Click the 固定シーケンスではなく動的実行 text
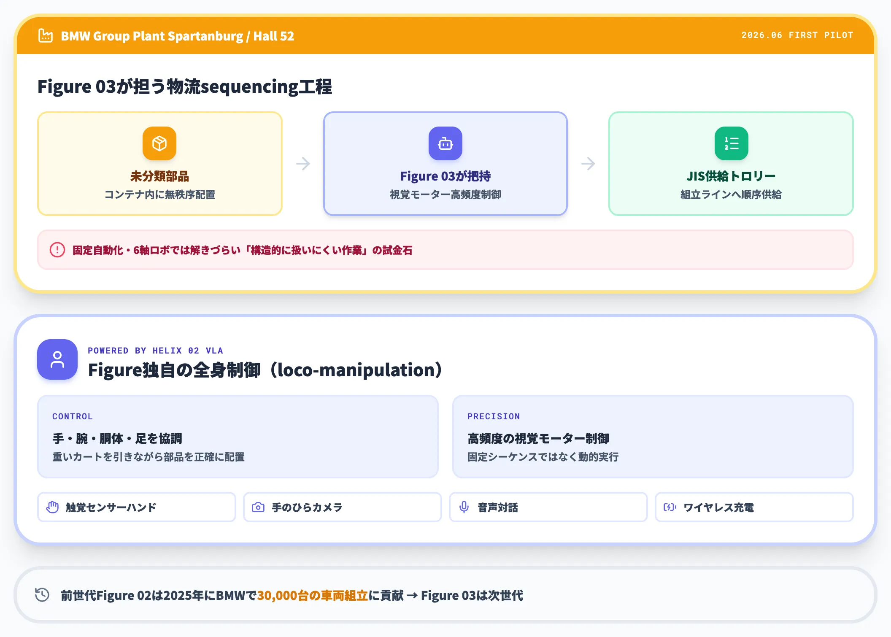This screenshot has height=637, width=891. pos(543,457)
